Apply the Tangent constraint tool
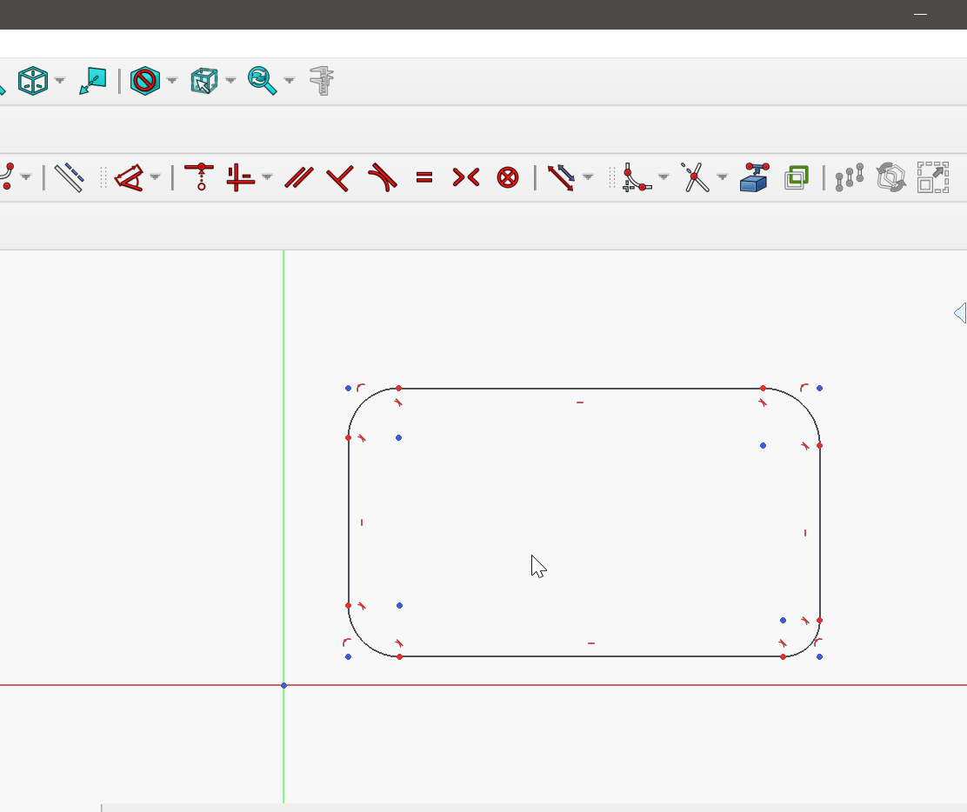This screenshot has width=967, height=812. pyautogui.click(x=383, y=177)
